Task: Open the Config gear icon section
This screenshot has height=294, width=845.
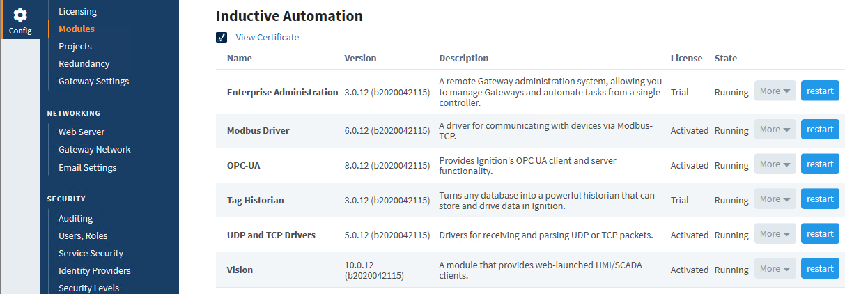Action: coord(20,21)
